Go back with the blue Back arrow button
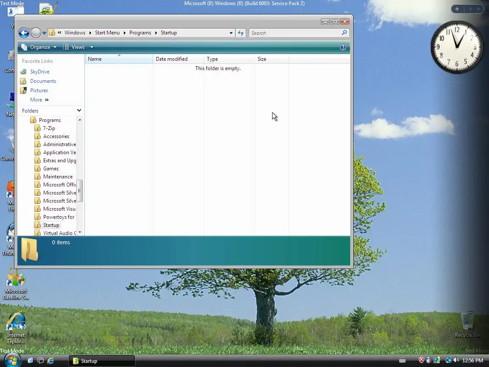The image size is (489, 367). (x=24, y=33)
